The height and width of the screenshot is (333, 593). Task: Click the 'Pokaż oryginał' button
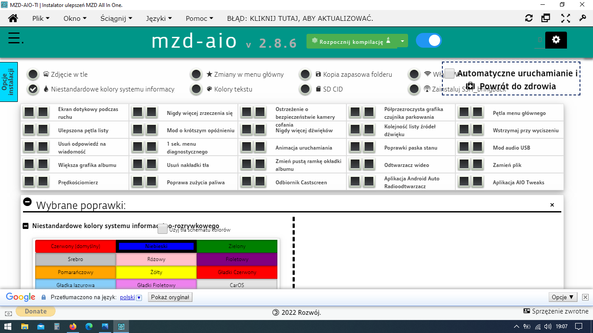point(170,297)
